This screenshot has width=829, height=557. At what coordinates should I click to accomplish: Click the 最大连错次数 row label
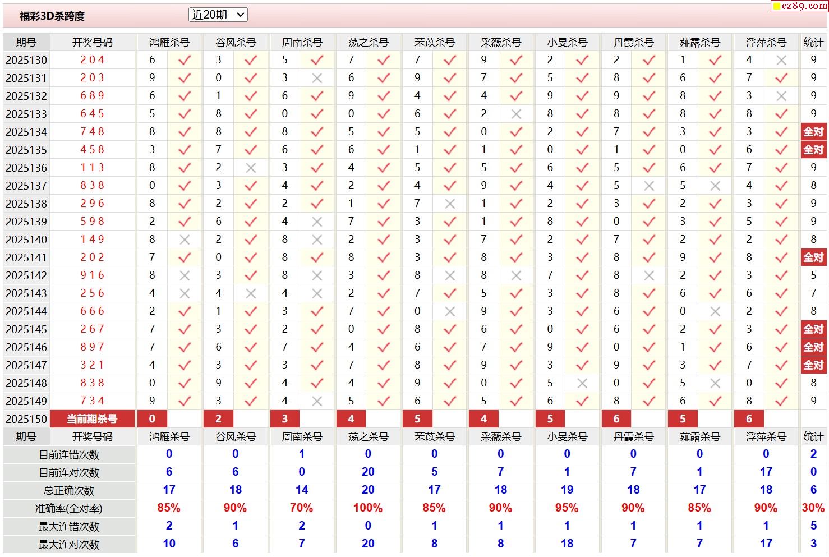pyautogui.click(x=69, y=527)
